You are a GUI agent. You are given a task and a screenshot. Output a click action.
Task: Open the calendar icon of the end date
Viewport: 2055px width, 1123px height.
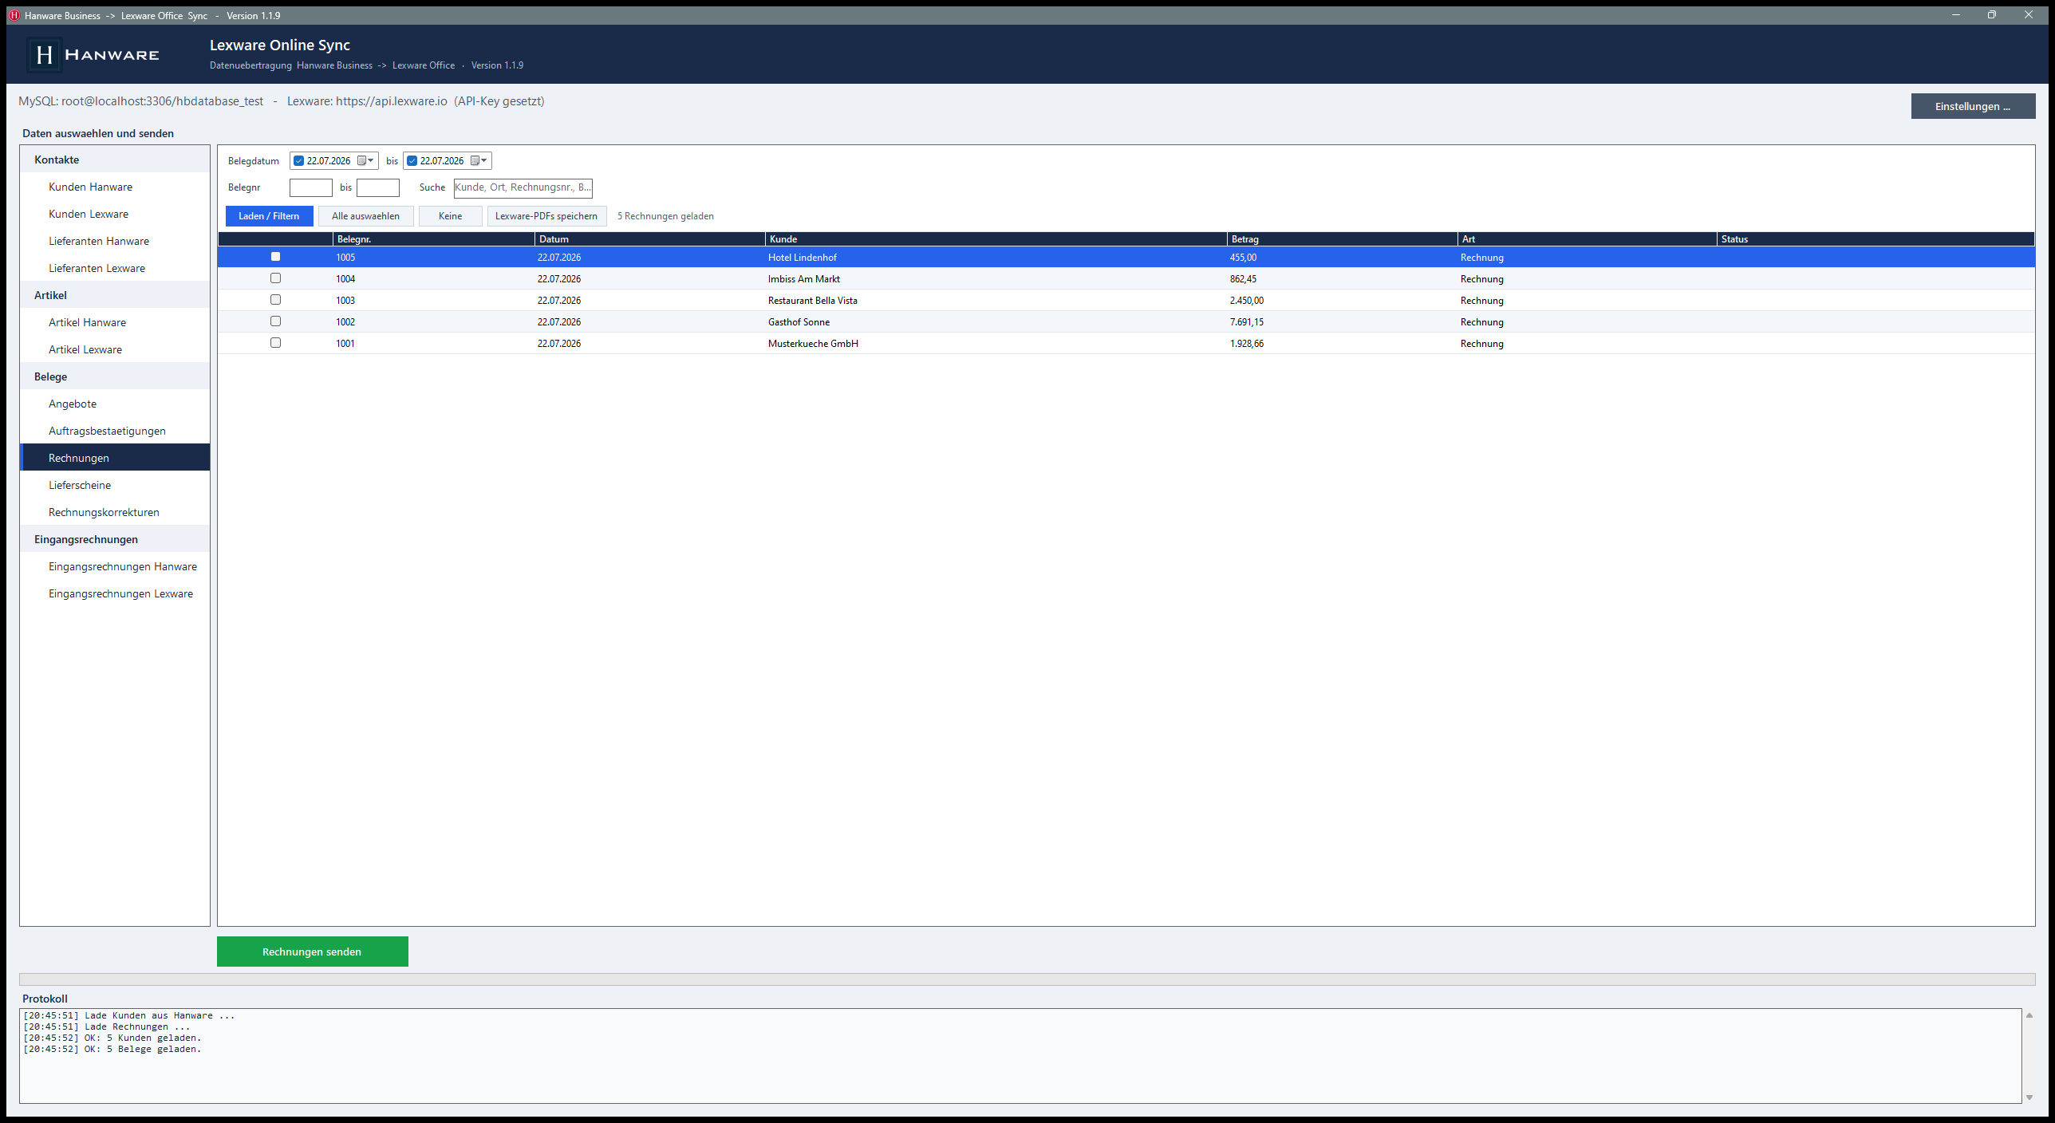475,160
